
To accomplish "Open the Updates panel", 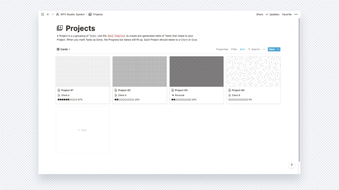I will (273, 14).
